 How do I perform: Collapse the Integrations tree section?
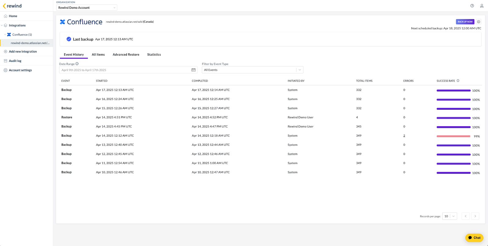[2, 25]
